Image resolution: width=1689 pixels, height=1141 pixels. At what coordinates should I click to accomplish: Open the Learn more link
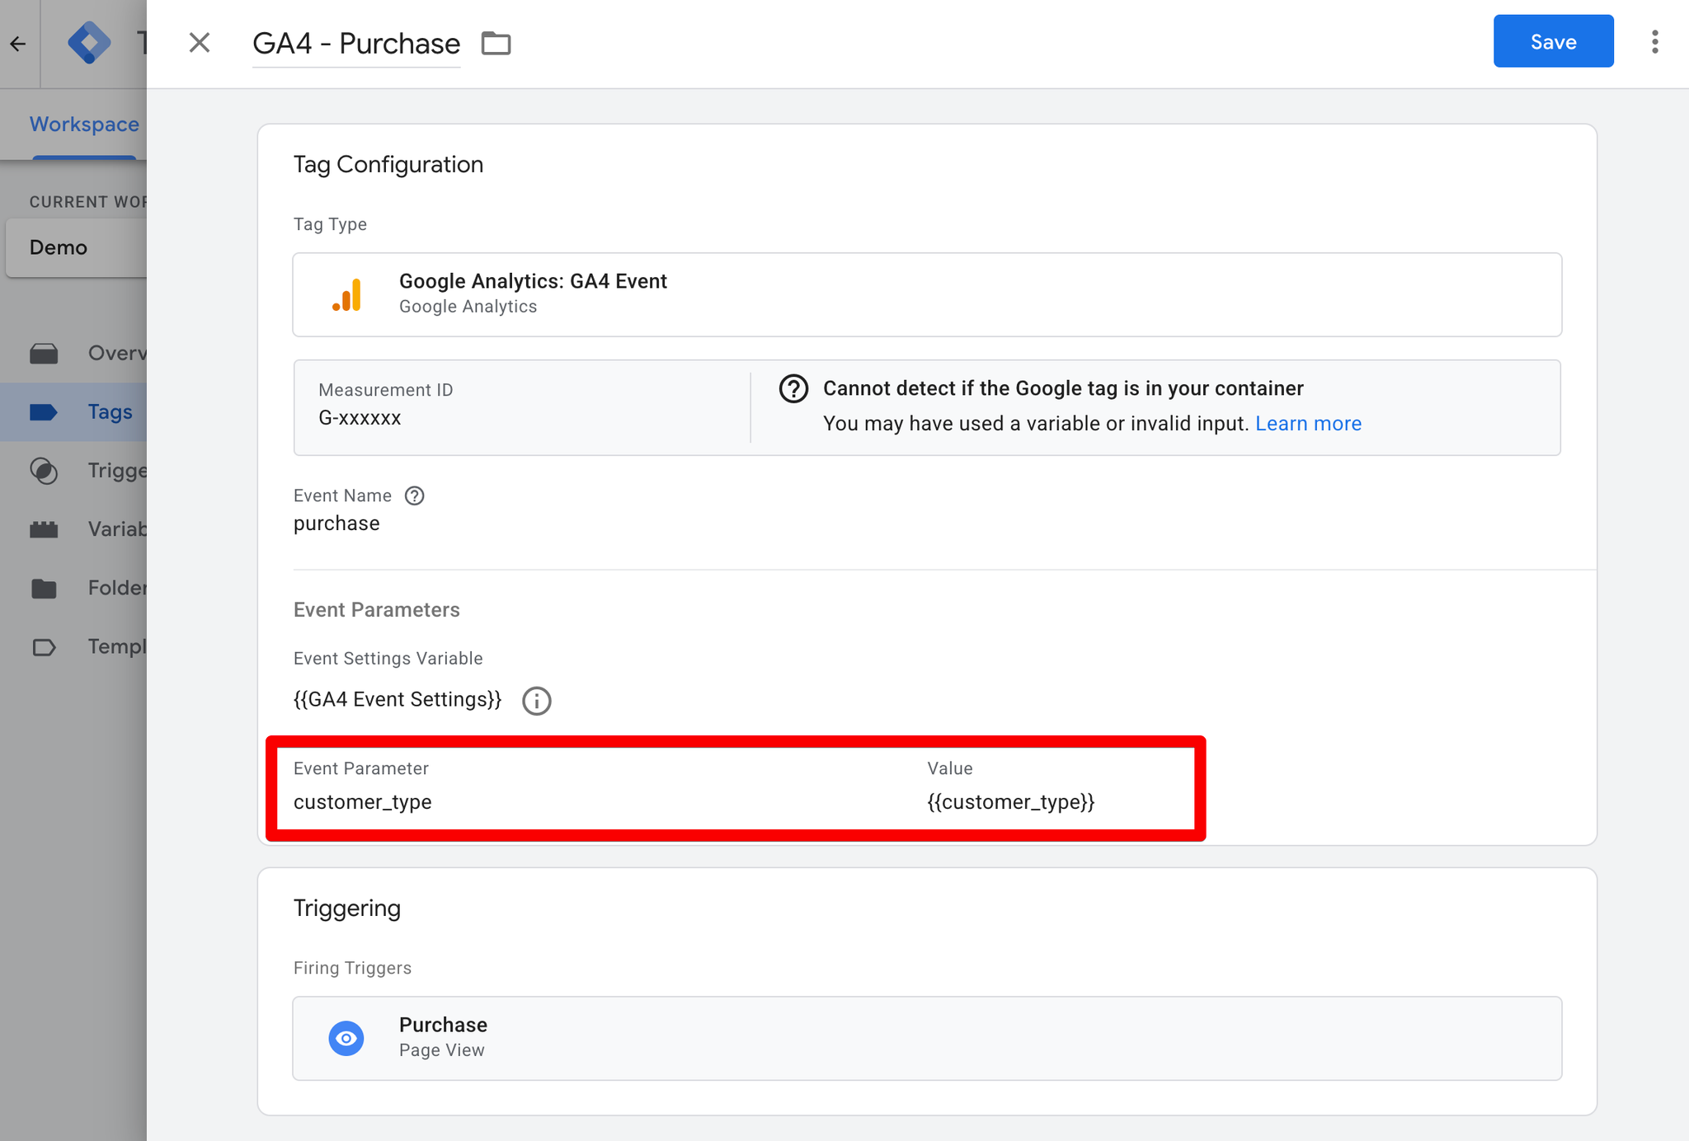(1307, 424)
